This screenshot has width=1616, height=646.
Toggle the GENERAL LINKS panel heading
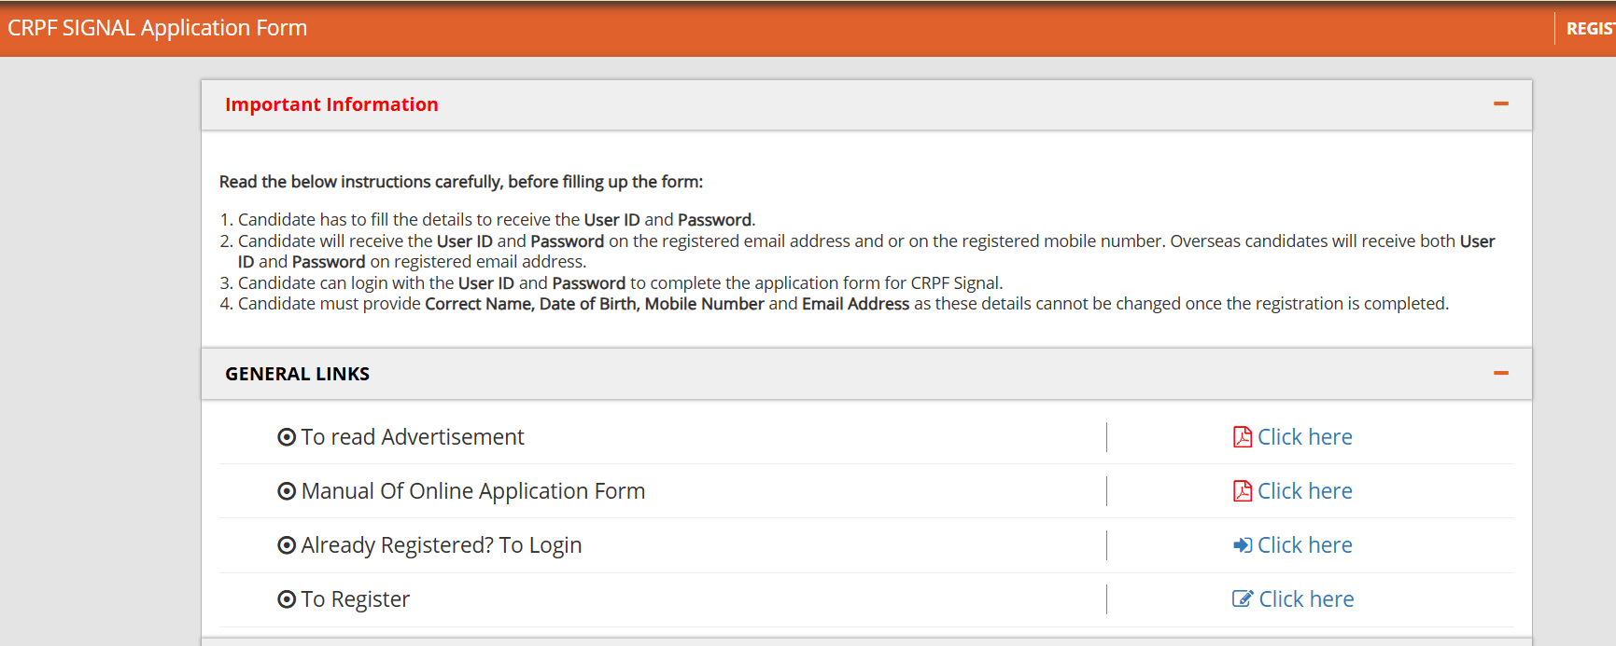click(x=297, y=374)
